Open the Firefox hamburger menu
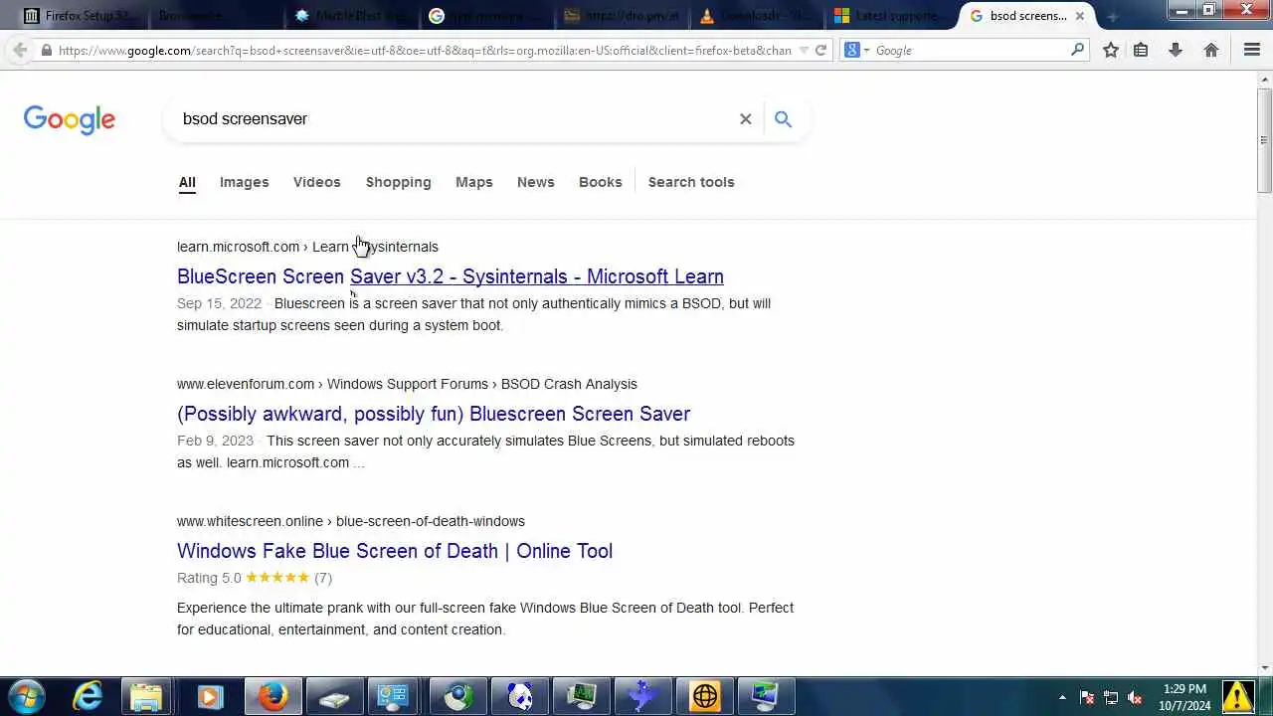Screen dimensions: 1273x716 pos(1252,50)
